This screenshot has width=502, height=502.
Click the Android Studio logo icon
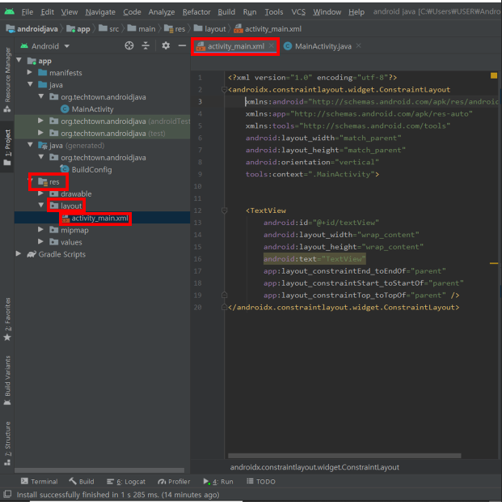[10, 12]
